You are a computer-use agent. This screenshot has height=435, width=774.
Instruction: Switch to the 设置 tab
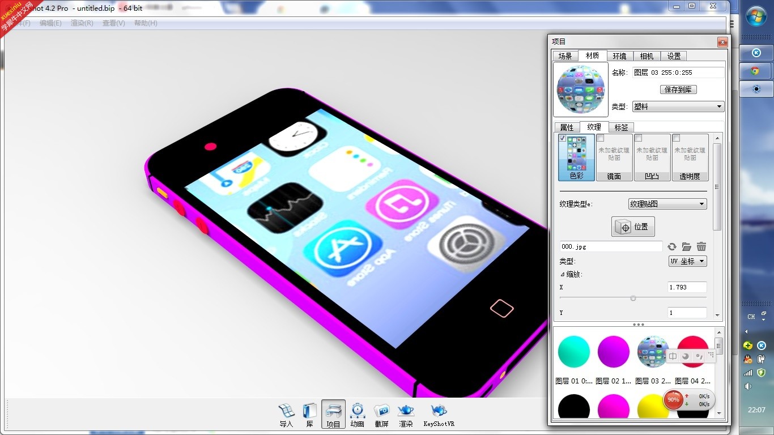pos(674,56)
